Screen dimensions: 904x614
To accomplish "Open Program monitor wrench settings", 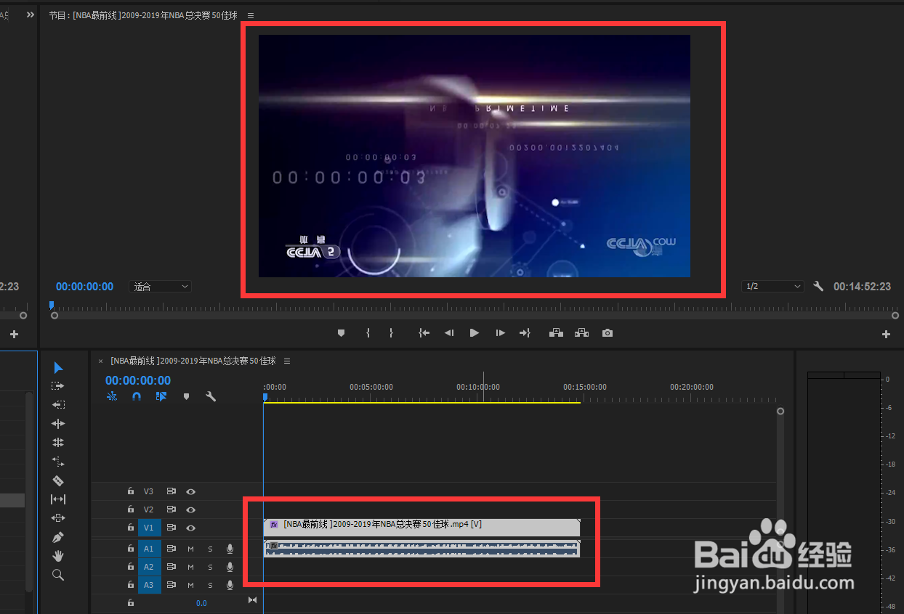I will coord(818,287).
